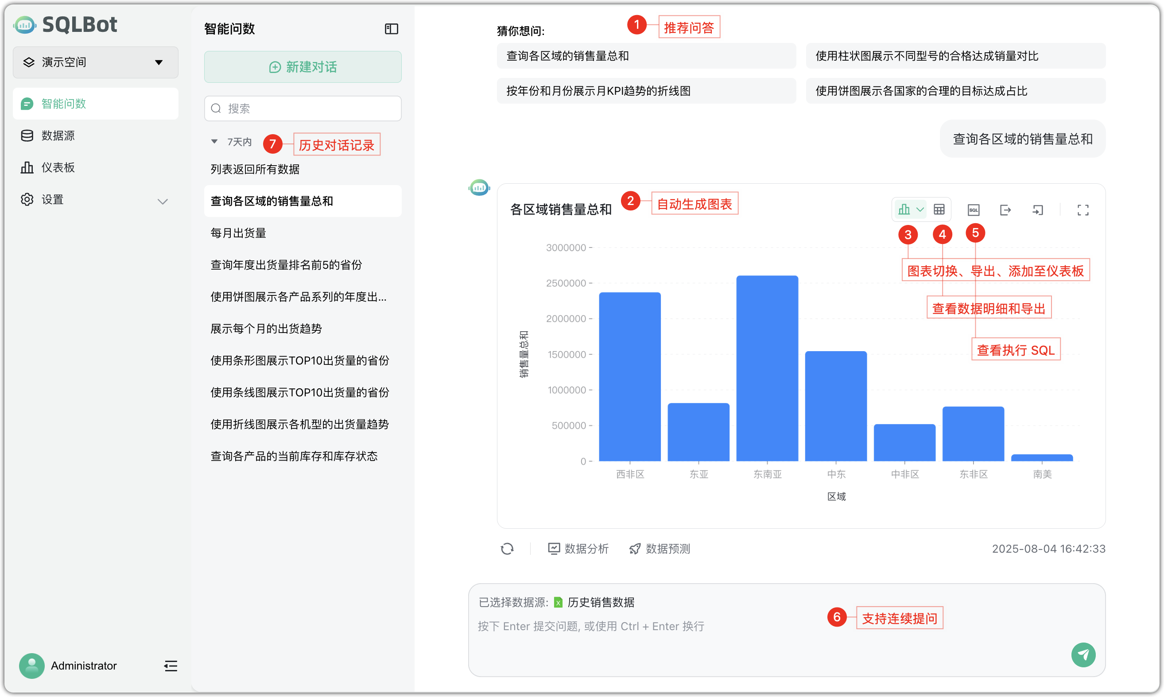
Task: Send the message with the paper plane button
Action: (1084, 655)
